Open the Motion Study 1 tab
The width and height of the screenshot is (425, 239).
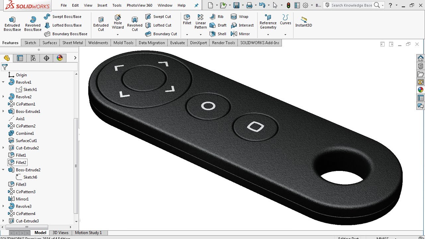coord(88,233)
